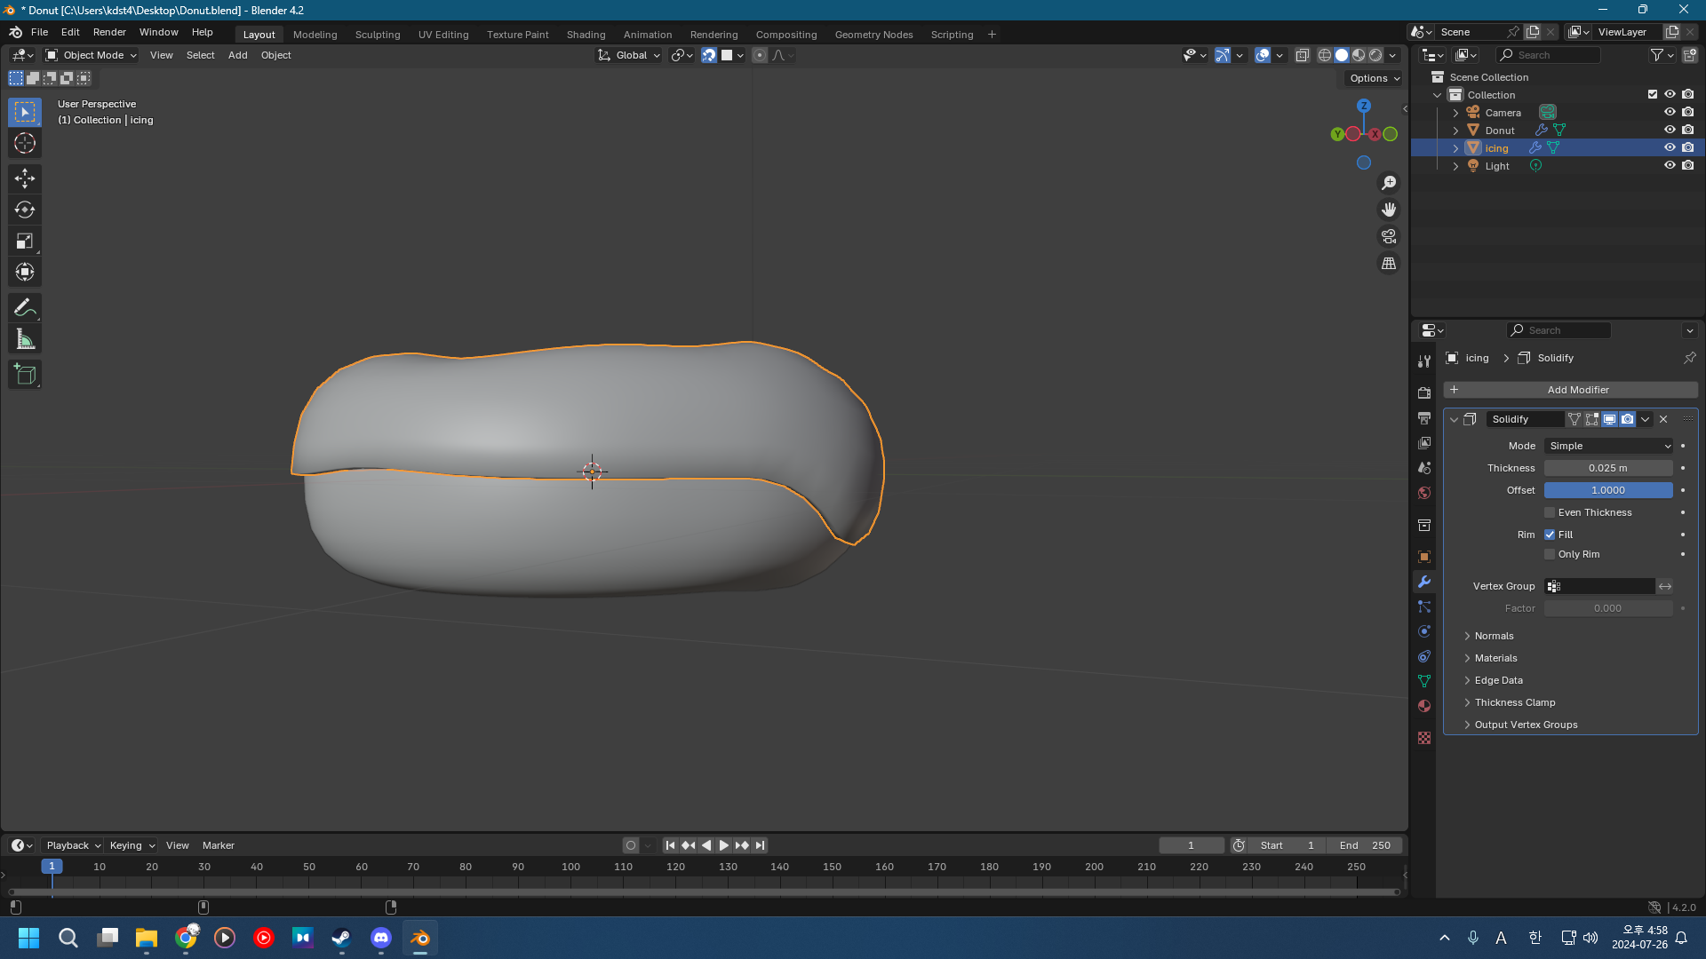Play the animation forward

(723, 845)
